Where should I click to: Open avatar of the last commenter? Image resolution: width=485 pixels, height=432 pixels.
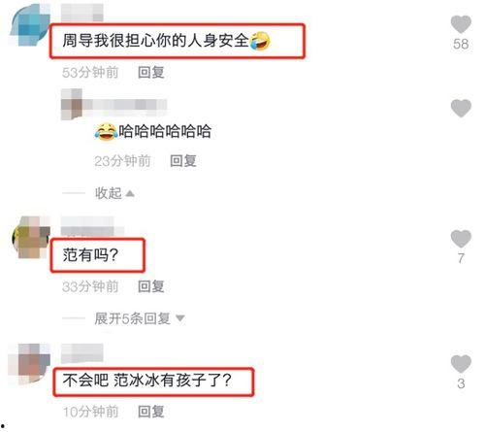[x=30, y=364]
